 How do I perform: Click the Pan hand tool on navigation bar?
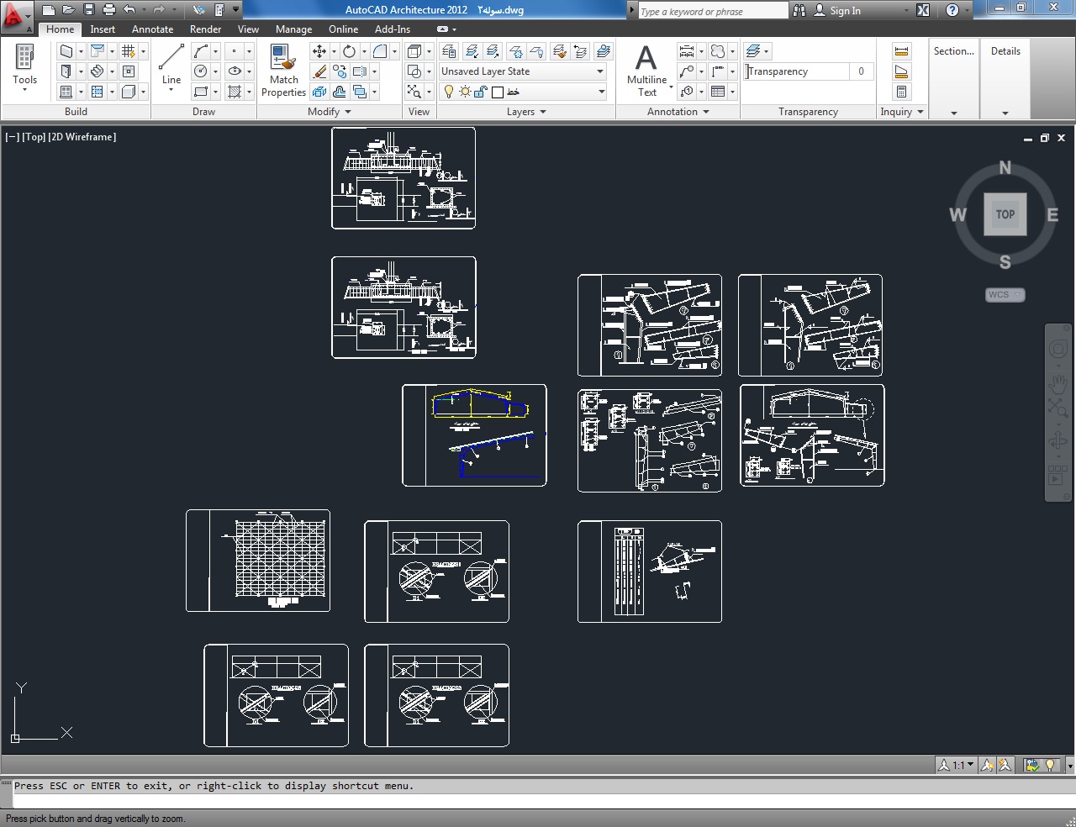pos(1057,383)
